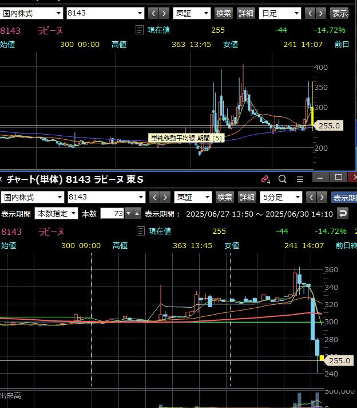This screenshot has height=408, width=357.
Task: Click the ラピーヌ stock name in upper chart
Action: [x=50, y=31]
